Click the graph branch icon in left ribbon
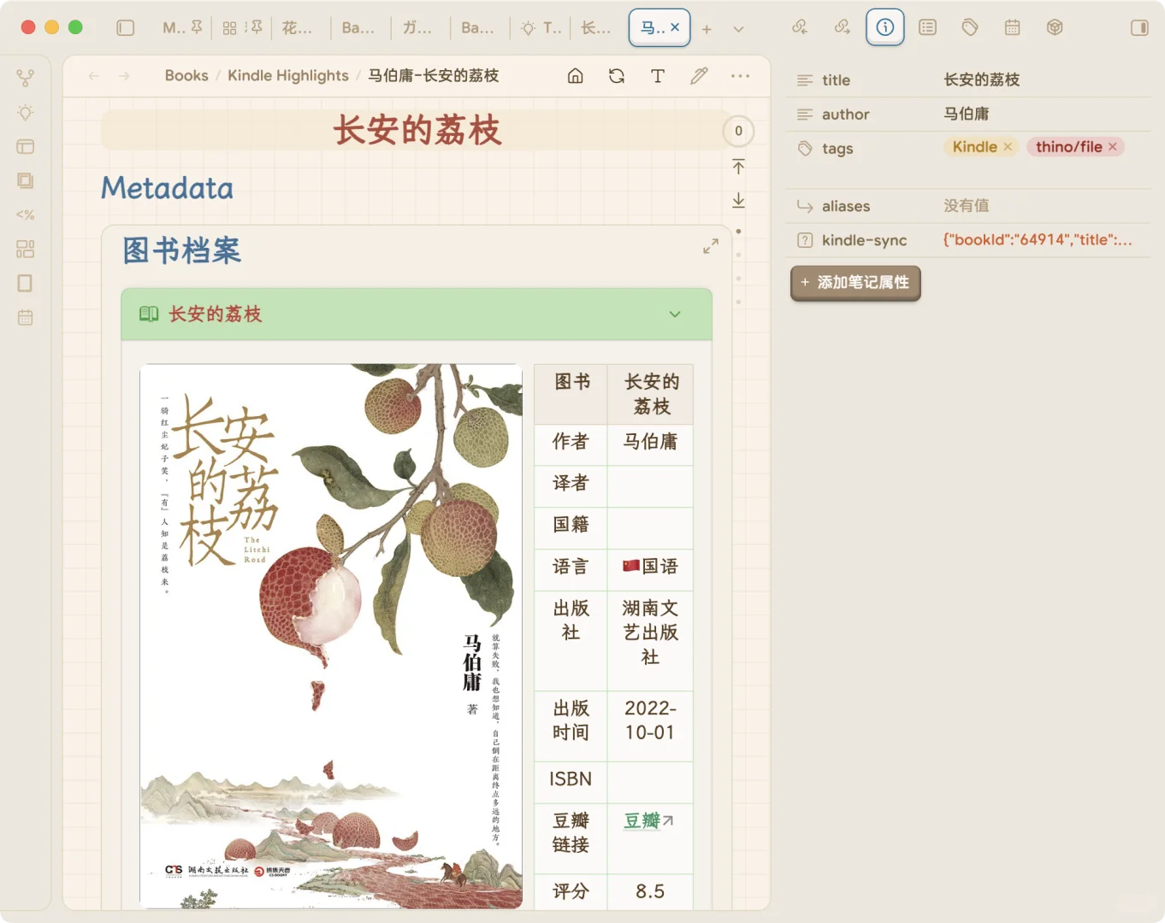The height and width of the screenshot is (923, 1165). coord(26,78)
